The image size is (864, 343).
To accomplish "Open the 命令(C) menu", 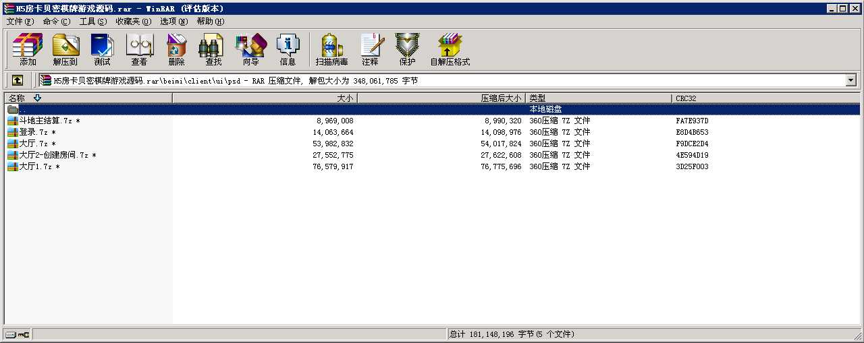I will (x=57, y=22).
